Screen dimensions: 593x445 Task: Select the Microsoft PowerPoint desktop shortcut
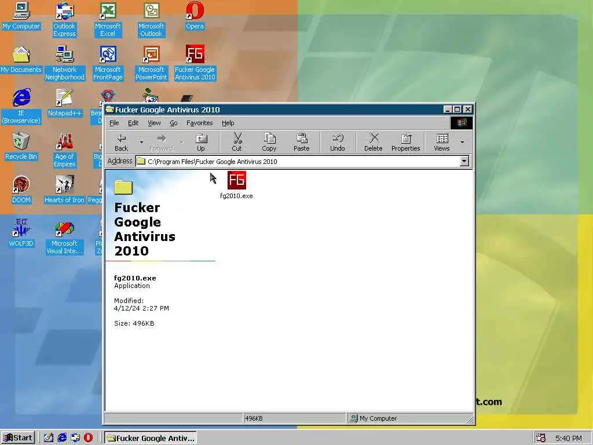(x=151, y=63)
